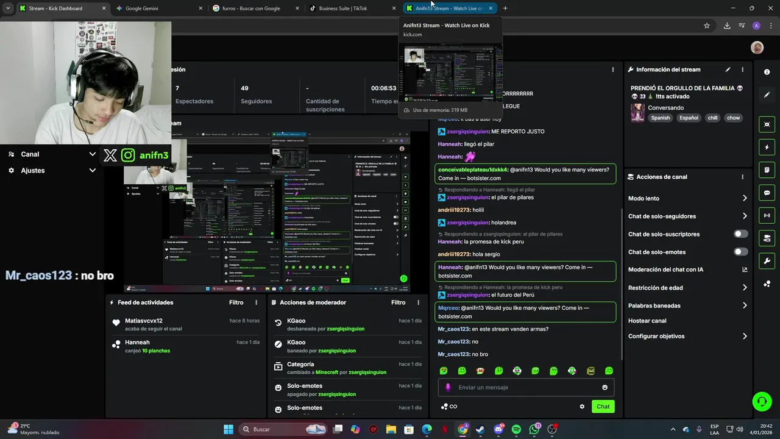Expand Chat de solo-seguidores options
The image size is (780, 439).
click(745, 216)
